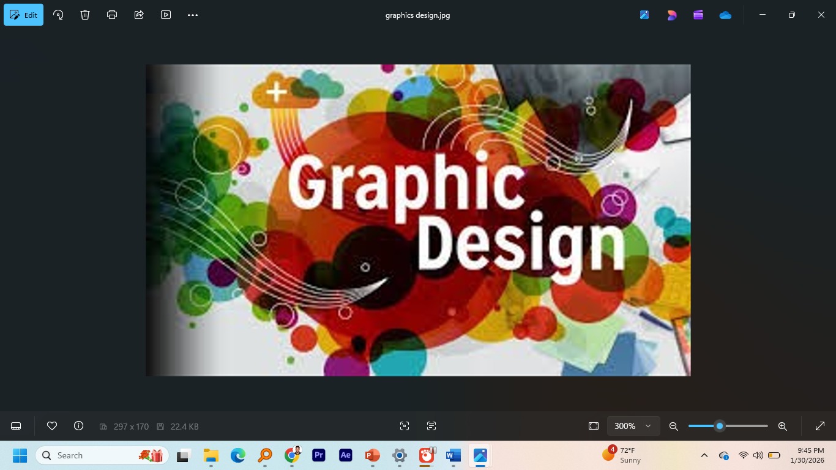Image resolution: width=836 pixels, height=470 pixels.
Task: Delete the graphics design.jpg image
Action: pyautogui.click(x=84, y=15)
